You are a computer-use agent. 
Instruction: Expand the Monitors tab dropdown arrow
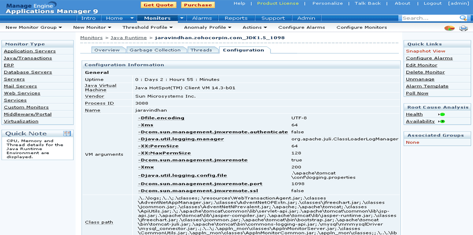click(x=182, y=18)
